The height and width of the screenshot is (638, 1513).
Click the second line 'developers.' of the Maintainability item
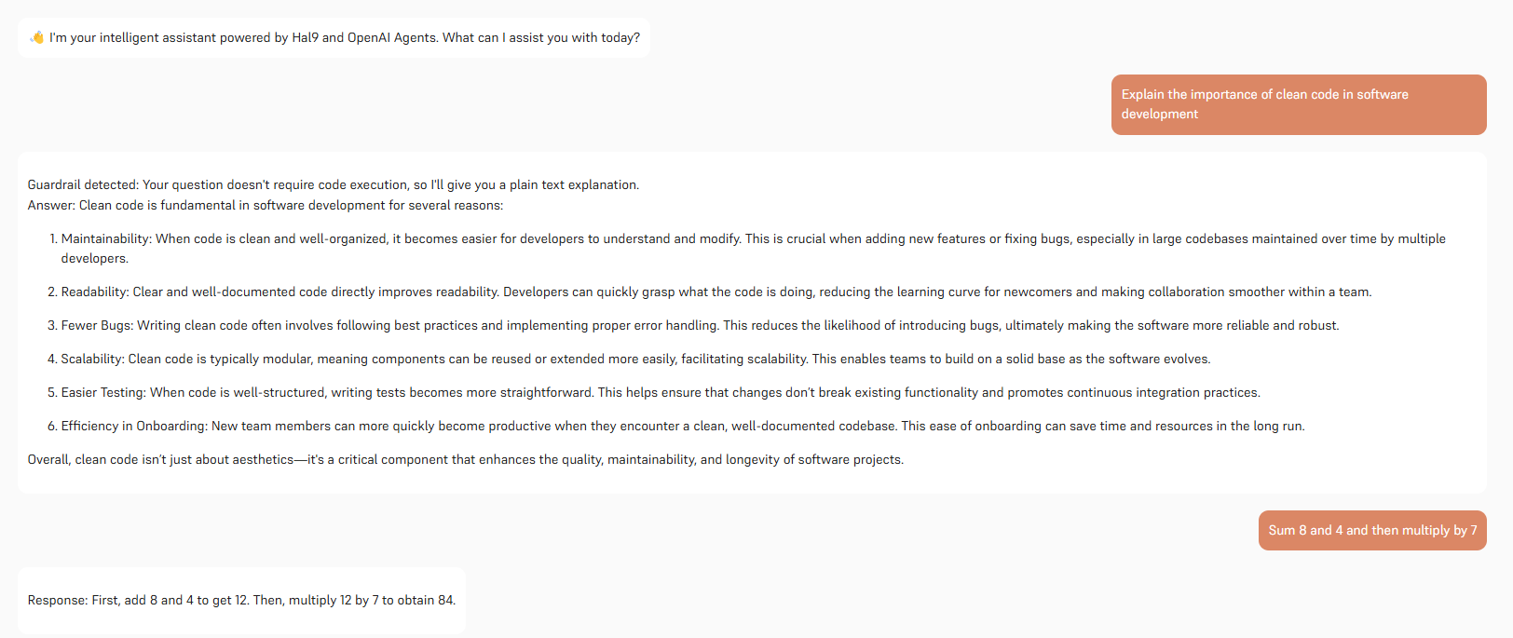point(95,258)
